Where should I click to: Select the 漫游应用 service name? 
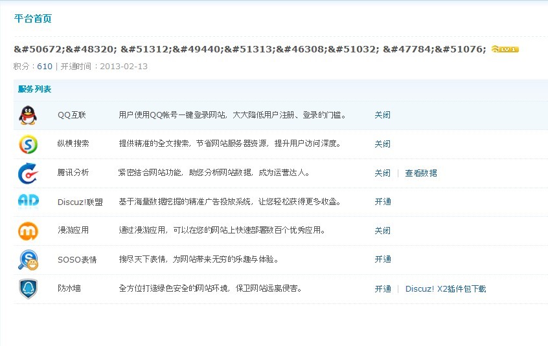point(73,230)
